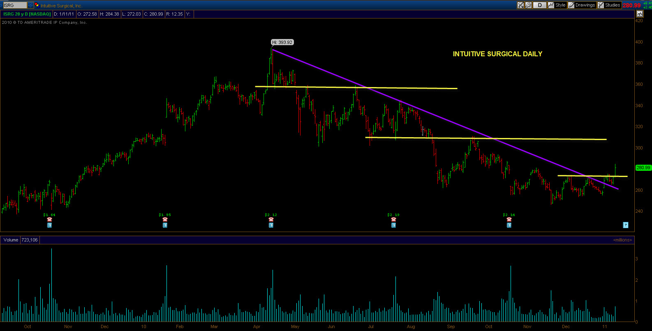Image resolution: width=652 pixels, height=331 pixels.
Task: Click the Volume study label
Action: pyautogui.click(x=11, y=240)
